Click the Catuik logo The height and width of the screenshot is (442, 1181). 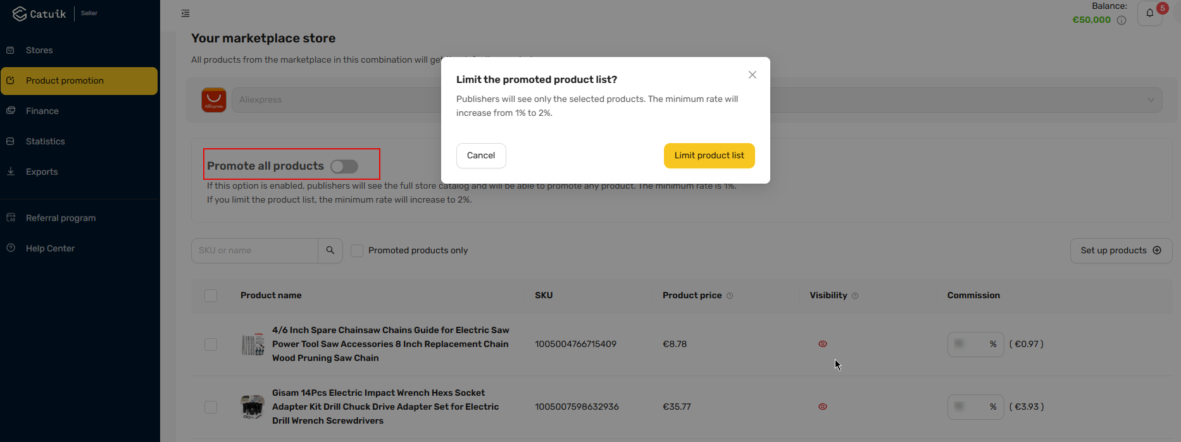(39, 14)
